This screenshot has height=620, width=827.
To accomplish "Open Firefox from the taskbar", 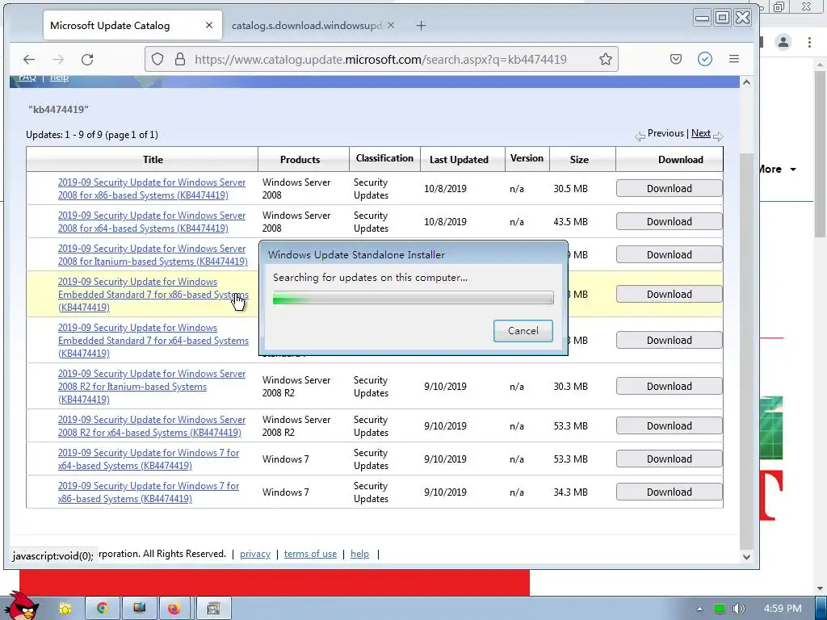I will (174, 609).
